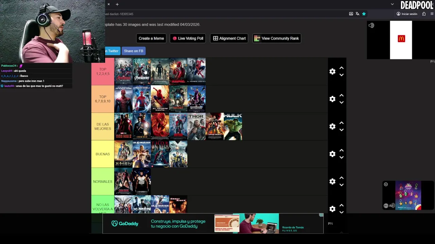Click the BUENAS tier label
Screen dimensions: 435x244
tap(103, 154)
